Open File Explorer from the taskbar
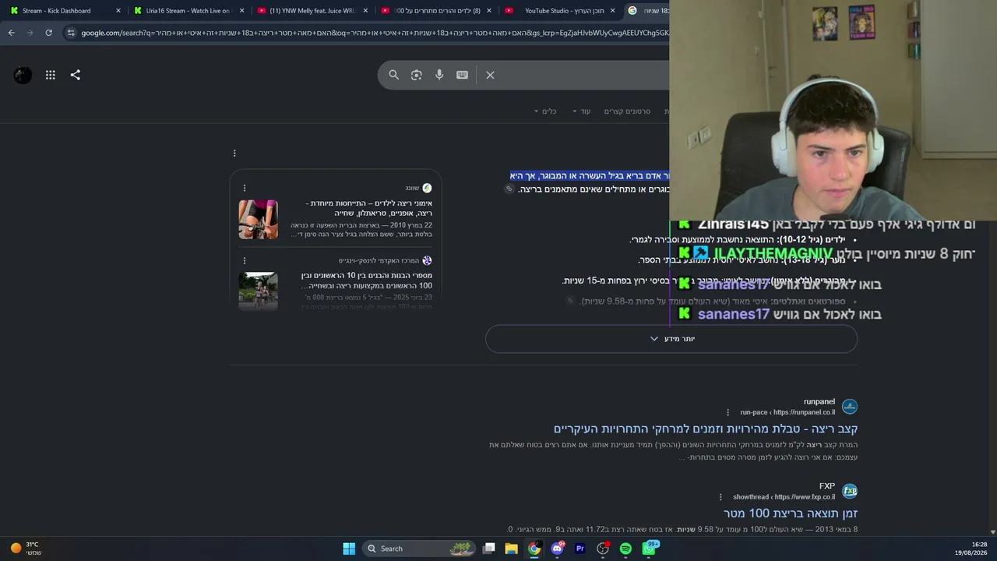 point(512,549)
